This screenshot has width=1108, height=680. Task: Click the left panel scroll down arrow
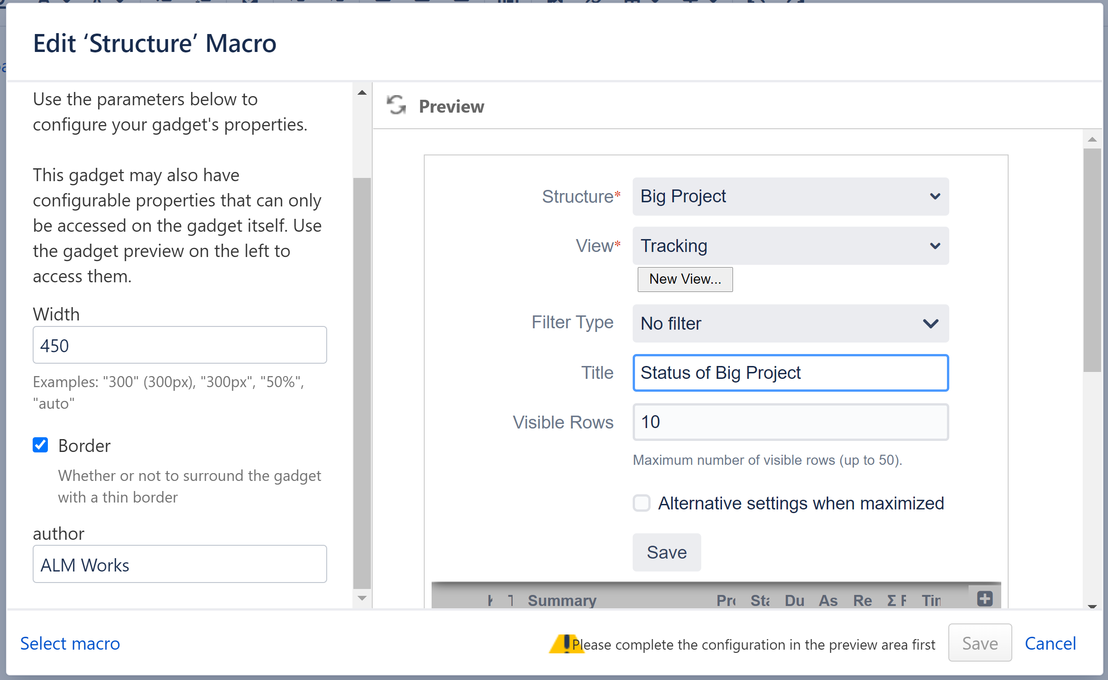(362, 598)
